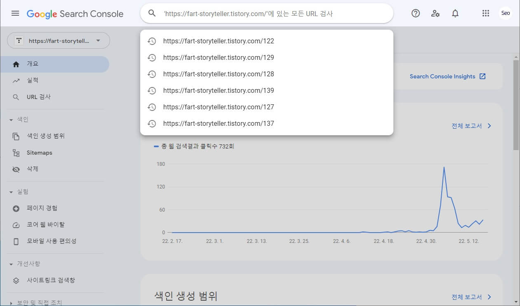Click the search magnifier icon in URL bar
The width and height of the screenshot is (520, 306).
click(152, 13)
